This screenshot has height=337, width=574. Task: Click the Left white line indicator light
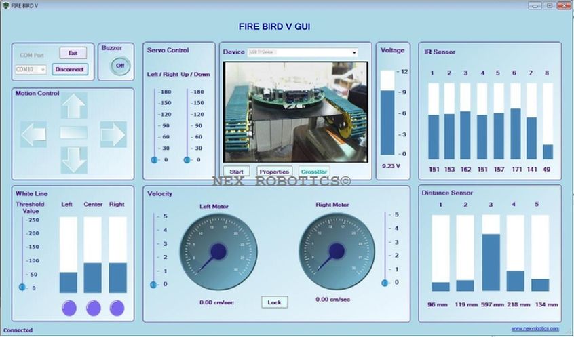(x=69, y=308)
